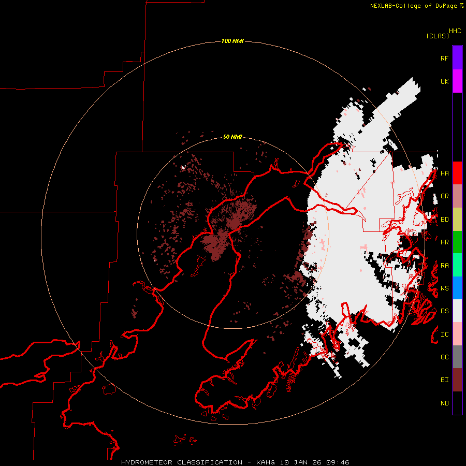
Task: Click the WS legend label
Action: coord(444,288)
